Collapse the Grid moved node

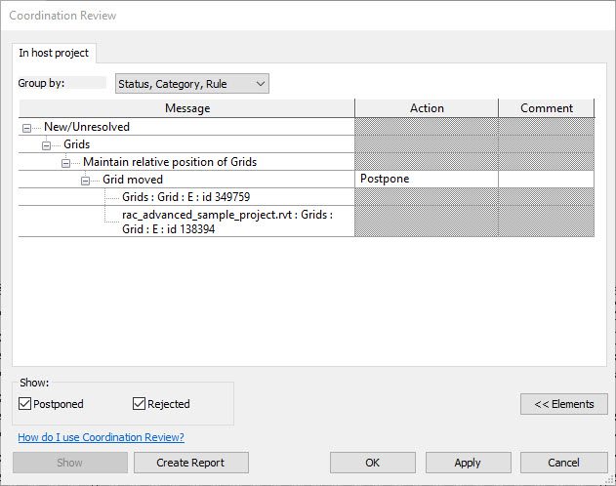tap(85, 181)
